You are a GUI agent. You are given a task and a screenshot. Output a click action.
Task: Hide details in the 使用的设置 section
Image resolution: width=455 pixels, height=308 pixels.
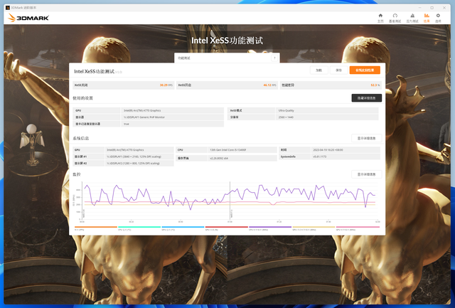point(366,98)
